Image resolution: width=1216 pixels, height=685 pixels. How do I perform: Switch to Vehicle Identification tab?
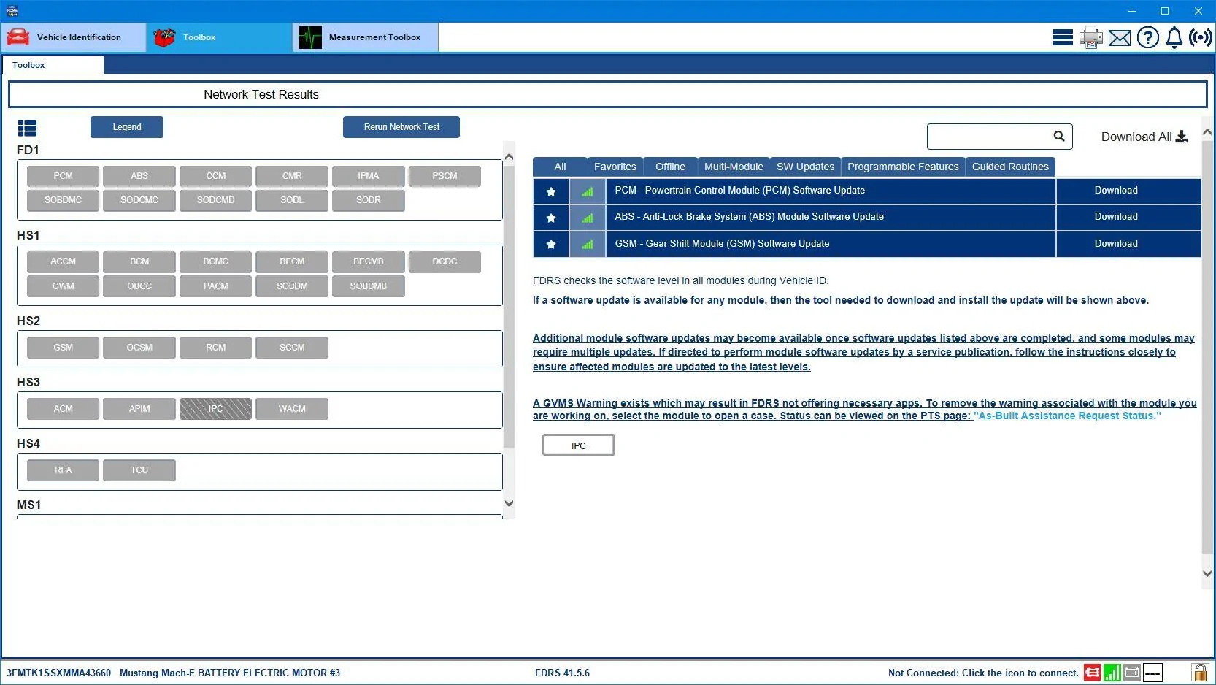coord(74,37)
